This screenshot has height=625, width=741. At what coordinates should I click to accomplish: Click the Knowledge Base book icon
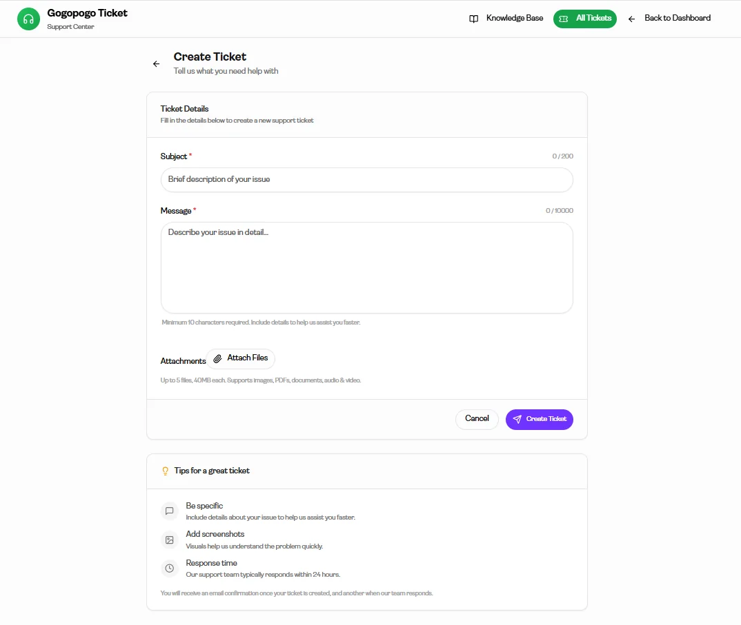tap(473, 19)
